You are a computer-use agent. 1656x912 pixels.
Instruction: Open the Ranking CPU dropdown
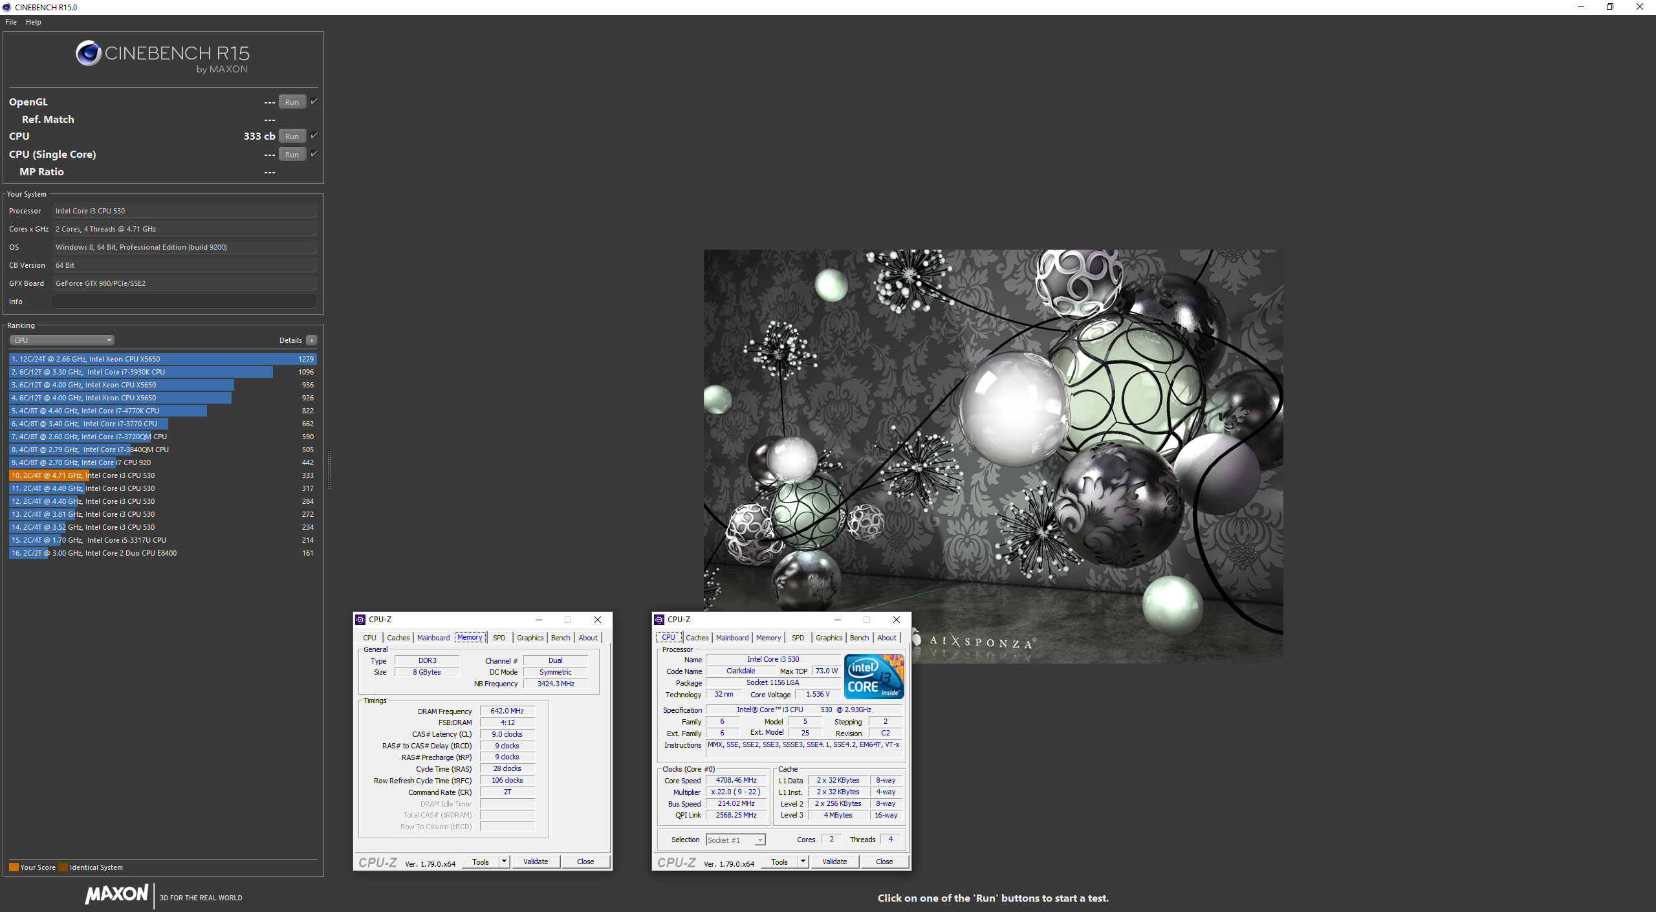(62, 340)
